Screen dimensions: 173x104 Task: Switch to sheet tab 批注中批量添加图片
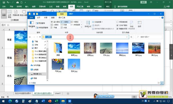[23, 93]
